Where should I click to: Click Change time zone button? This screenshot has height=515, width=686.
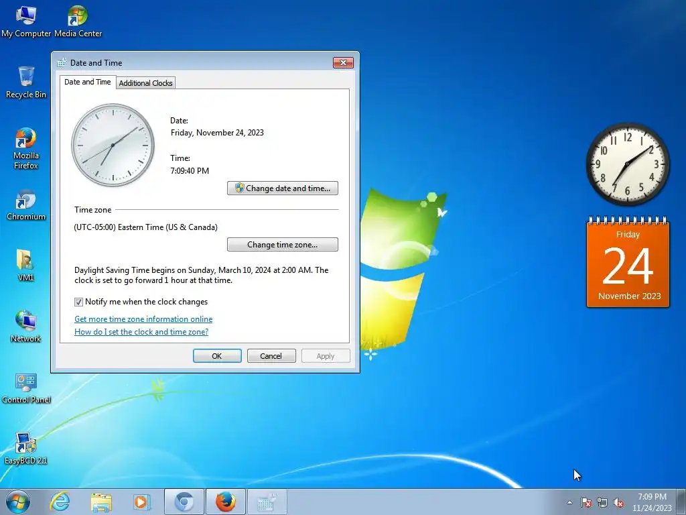pos(283,244)
